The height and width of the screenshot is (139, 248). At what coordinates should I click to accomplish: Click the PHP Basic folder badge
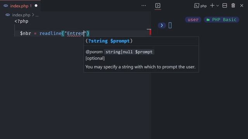coord(221,20)
